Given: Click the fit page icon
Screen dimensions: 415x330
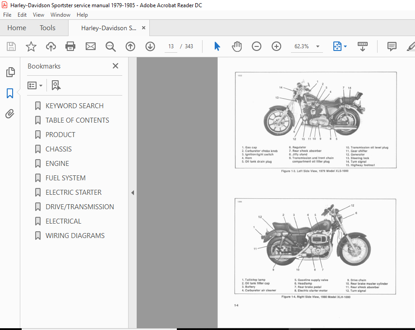Looking at the screenshot, I should click(x=337, y=46).
